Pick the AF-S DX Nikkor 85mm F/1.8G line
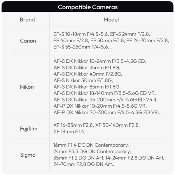Viewport: 175px width, 175px height. (87, 87)
